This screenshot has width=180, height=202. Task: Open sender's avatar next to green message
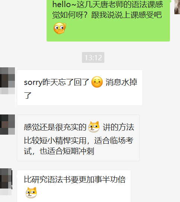click(177, 7)
